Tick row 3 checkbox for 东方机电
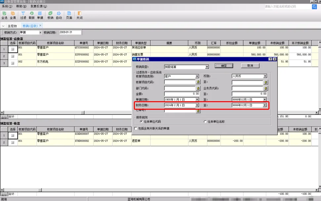 tap(13, 63)
